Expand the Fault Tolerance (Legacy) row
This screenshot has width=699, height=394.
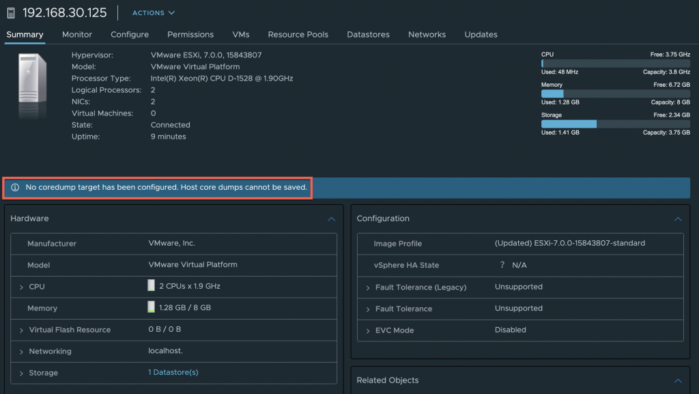tap(368, 287)
